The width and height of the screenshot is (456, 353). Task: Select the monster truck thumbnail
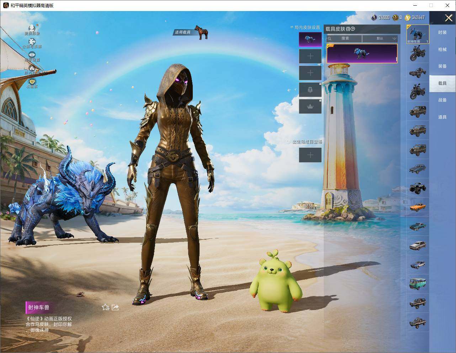pyautogui.click(x=418, y=188)
